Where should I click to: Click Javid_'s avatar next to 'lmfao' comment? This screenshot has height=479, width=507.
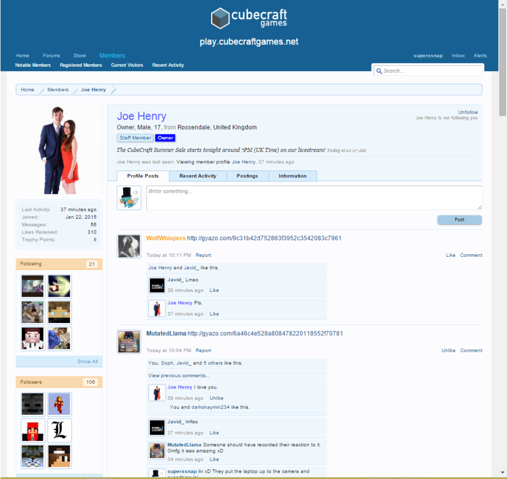(x=157, y=428)
